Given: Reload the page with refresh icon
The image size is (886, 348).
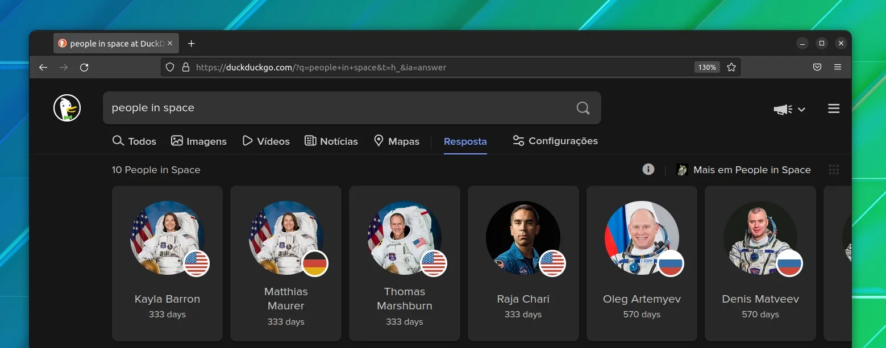Looking at the screenshot, I should [84, 67].
